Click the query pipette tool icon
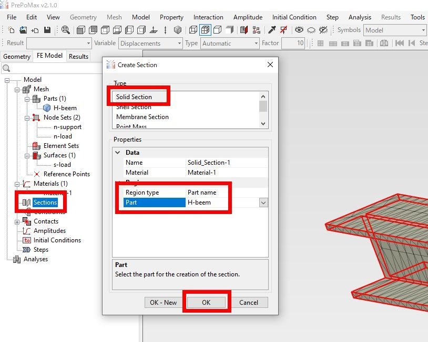 pos(272,30)
